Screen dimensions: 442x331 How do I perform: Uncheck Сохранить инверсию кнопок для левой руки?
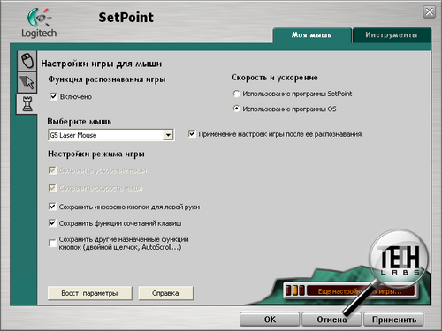coord(52,207)
